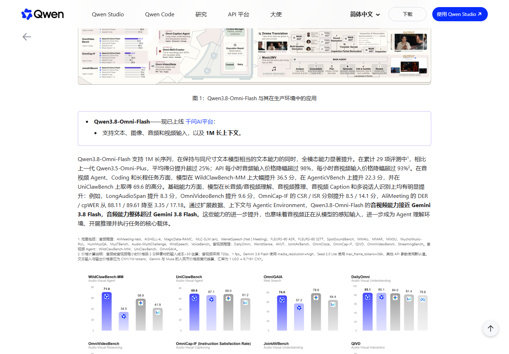509x354 pixels.
Task: Click the Qwen icon on WildClawBench-MM 71.0 bar
Action: click(107, 297)
